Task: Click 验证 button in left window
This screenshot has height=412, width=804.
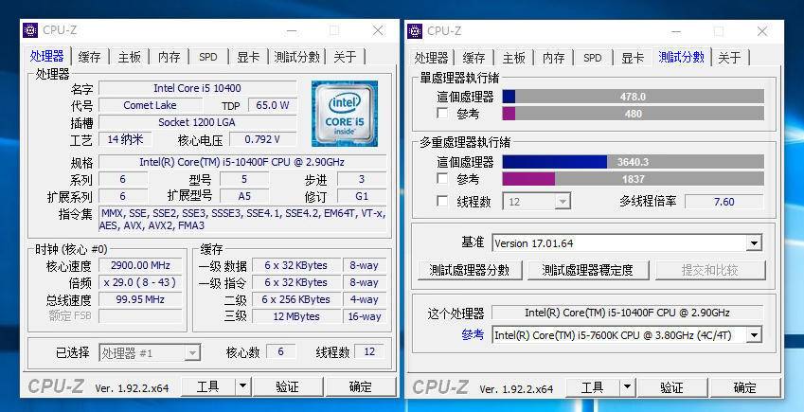Action: point(288,386)
